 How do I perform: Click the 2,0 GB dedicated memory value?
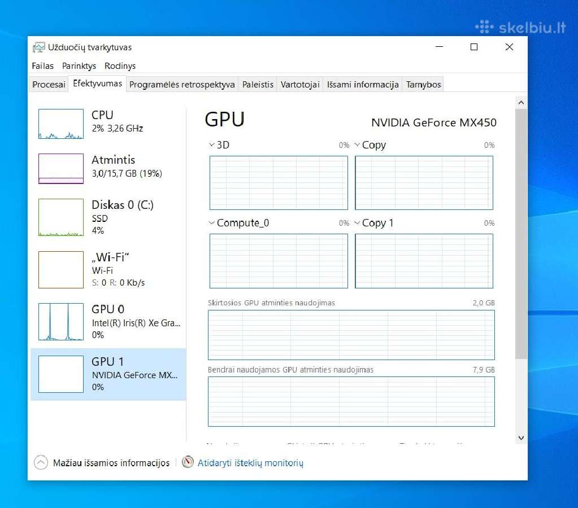pyautogui.click(x=484, y=303)
